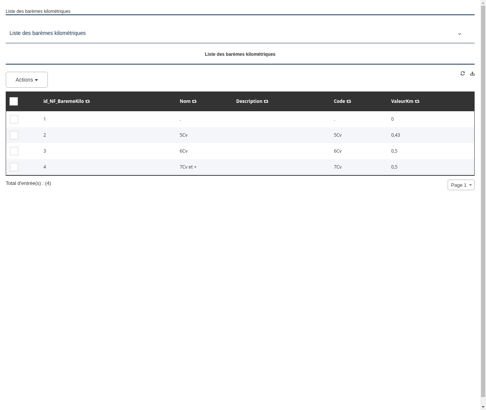The height and width of the screenshot is (410, 486).
Task: Sort the Nom column
Action: click(194, 101)
